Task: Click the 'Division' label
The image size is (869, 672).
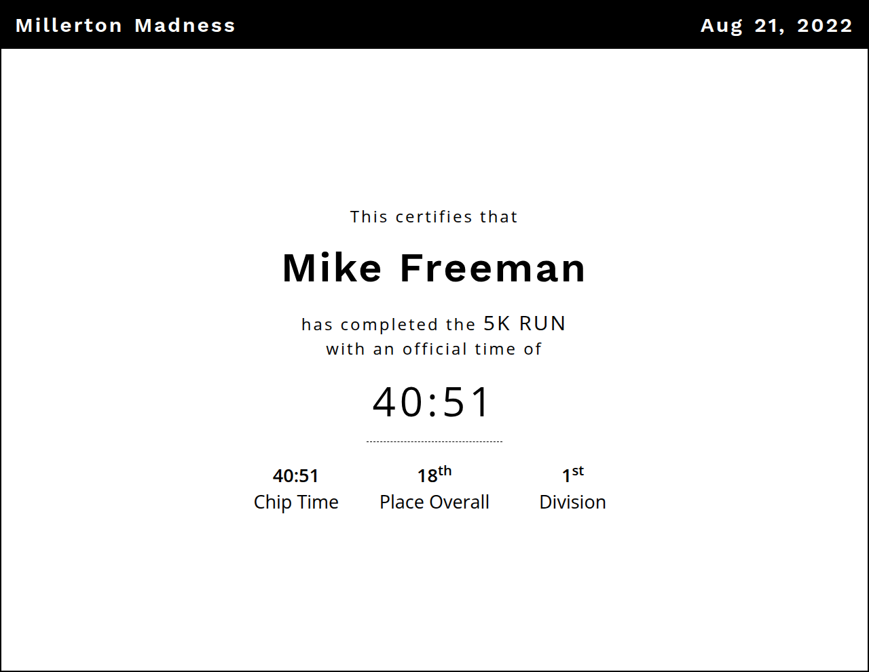Action: point(572,502)
